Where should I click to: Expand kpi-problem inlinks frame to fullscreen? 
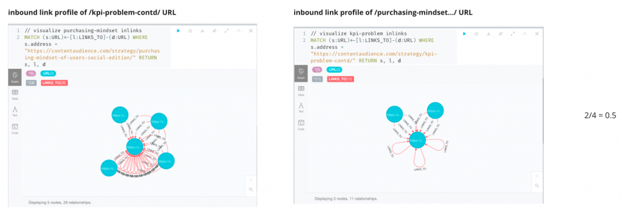point(513,34)
